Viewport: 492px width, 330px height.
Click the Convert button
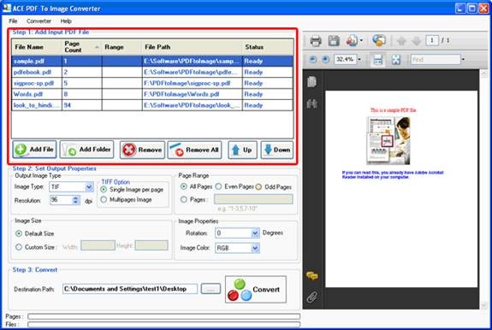click(256, 289)
